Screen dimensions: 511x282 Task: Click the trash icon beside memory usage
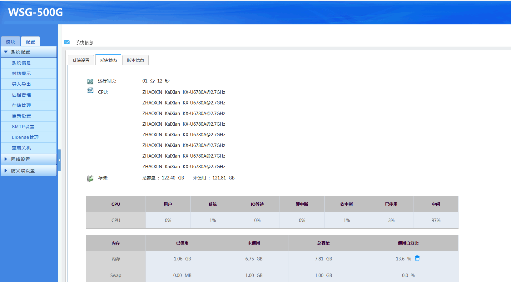coord(417,259)
